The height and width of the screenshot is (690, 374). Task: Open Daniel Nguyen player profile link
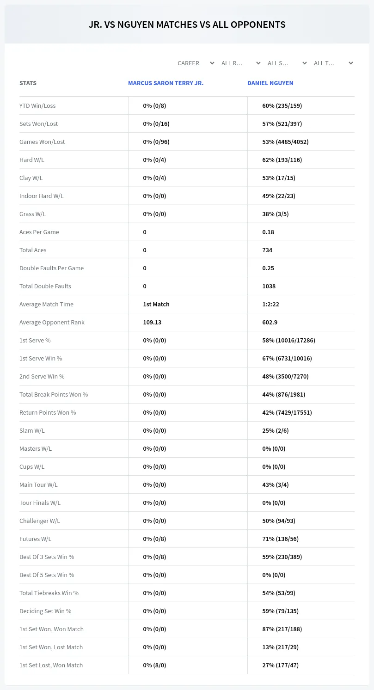pyautogui.click(x=270, y=83)
